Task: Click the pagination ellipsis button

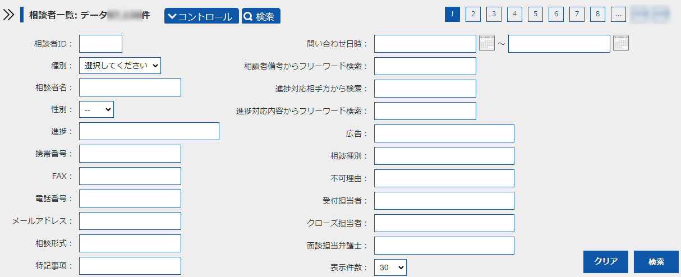Action: tap(618, 15)
